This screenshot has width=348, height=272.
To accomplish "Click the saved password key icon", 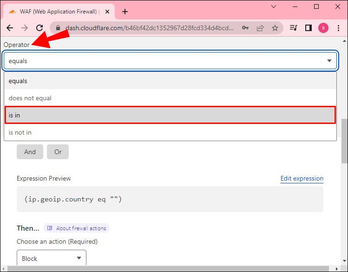I will click(x=245, y=28).
